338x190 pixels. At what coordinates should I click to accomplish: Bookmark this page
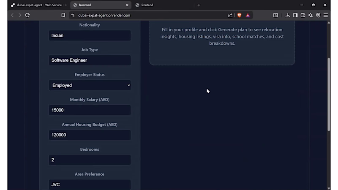[x=63, y=15]
